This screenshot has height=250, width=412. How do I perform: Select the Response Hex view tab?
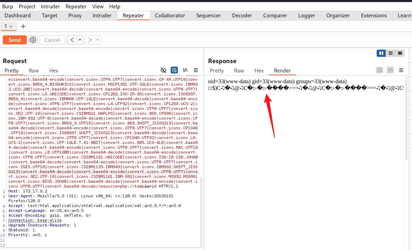tap(259, 71)
